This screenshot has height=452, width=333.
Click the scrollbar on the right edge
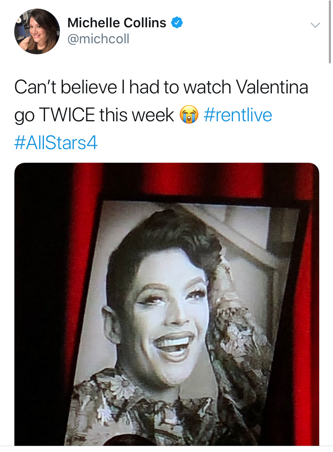(x=330, y=32)
